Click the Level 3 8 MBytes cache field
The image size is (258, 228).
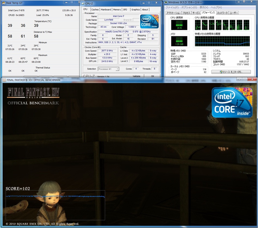pos(138,61)
